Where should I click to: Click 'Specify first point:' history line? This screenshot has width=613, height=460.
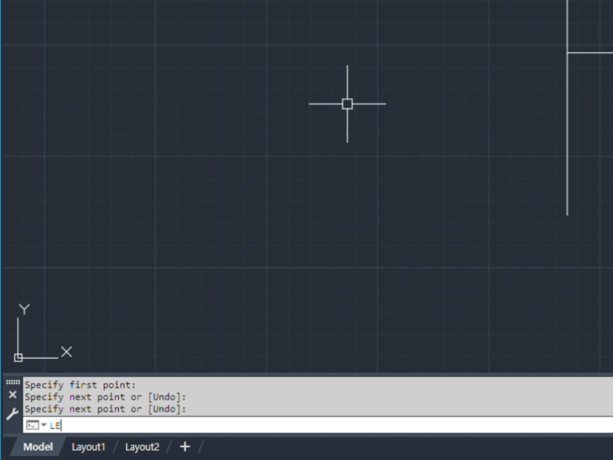tap(80, 385)
